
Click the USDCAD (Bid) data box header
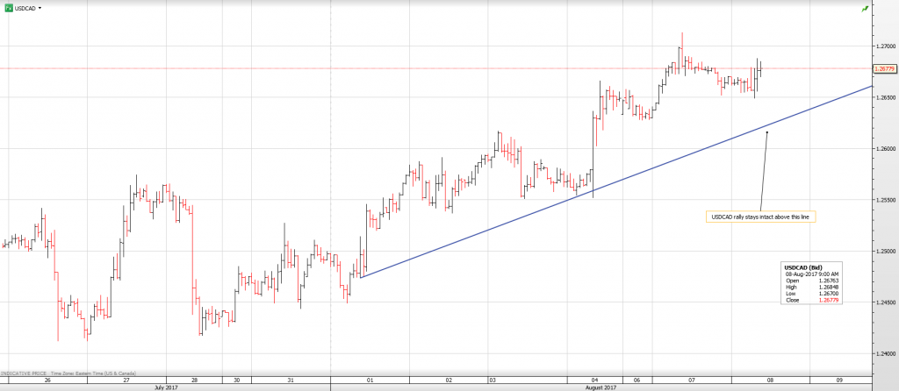[x=802, y=267]
